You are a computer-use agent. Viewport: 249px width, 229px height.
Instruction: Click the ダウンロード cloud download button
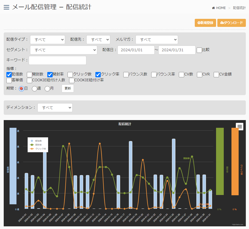pos(231,23)
